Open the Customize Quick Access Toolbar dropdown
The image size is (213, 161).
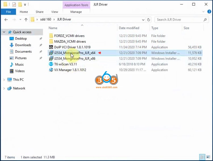[x=25, y=5]
